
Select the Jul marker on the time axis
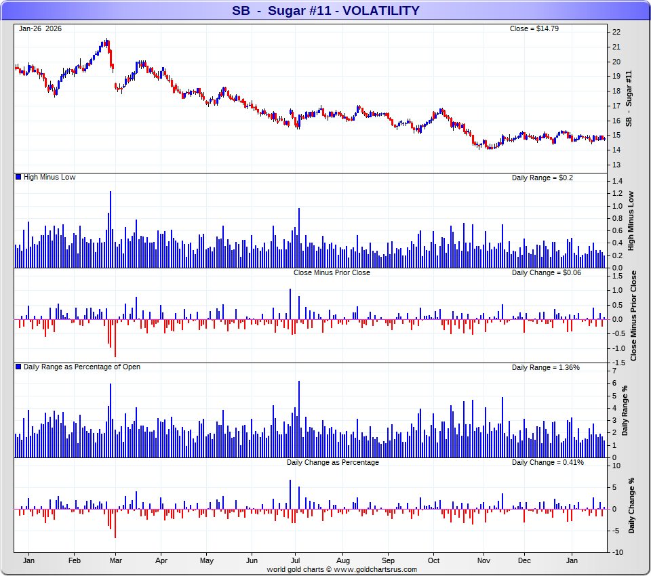point(295,561)
